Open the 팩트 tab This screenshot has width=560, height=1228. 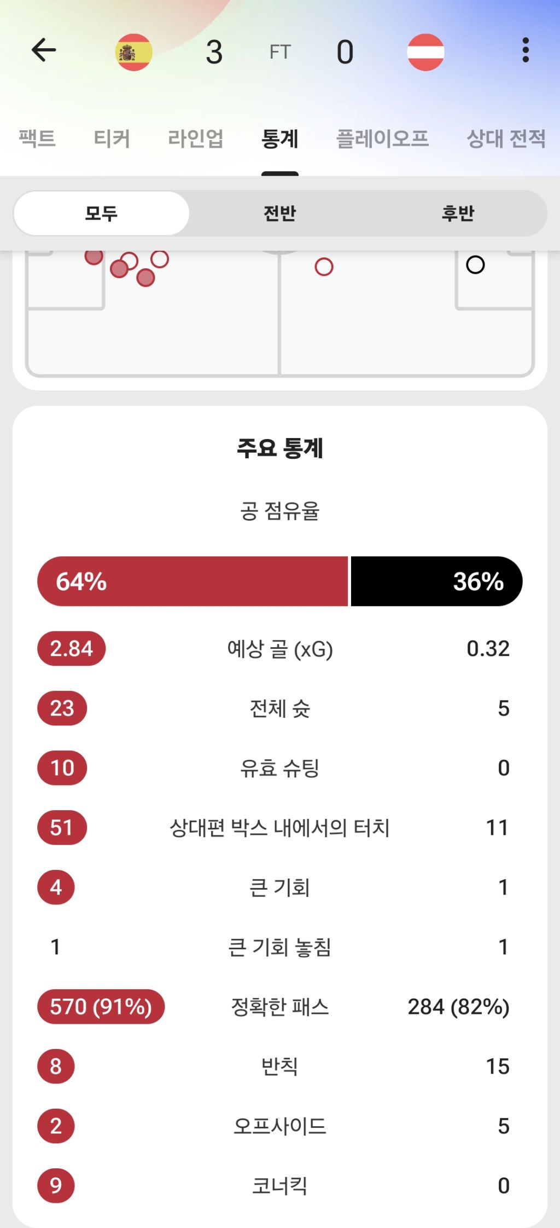(37, 138)
